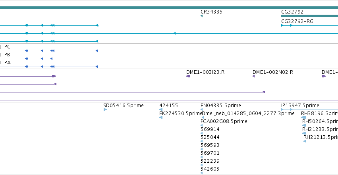The height and width of the screenshot is (175, 338).
Task: Select the 569701 feature label
Action: click(x=210, y=153)
